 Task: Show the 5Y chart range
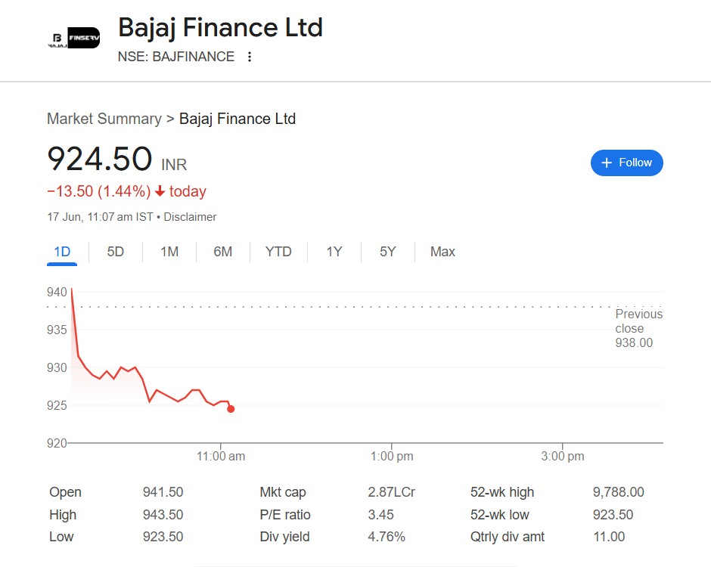tap(387, 252)
